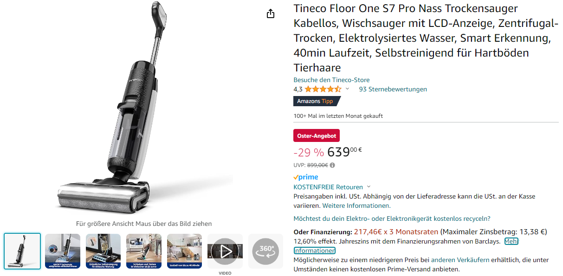Open the 93 Sternebewertungen reviews link

click(x=393, y=89)
